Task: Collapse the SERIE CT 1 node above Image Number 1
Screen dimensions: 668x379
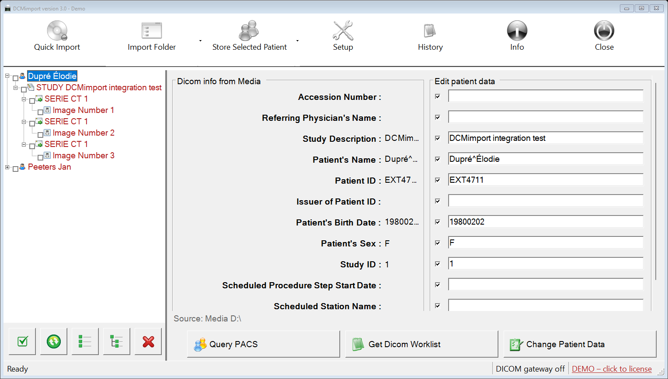Action: (x=24, y=99)
